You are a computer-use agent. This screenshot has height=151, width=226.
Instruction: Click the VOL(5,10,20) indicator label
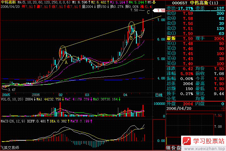pyautogui.click(x=12, y=99)
